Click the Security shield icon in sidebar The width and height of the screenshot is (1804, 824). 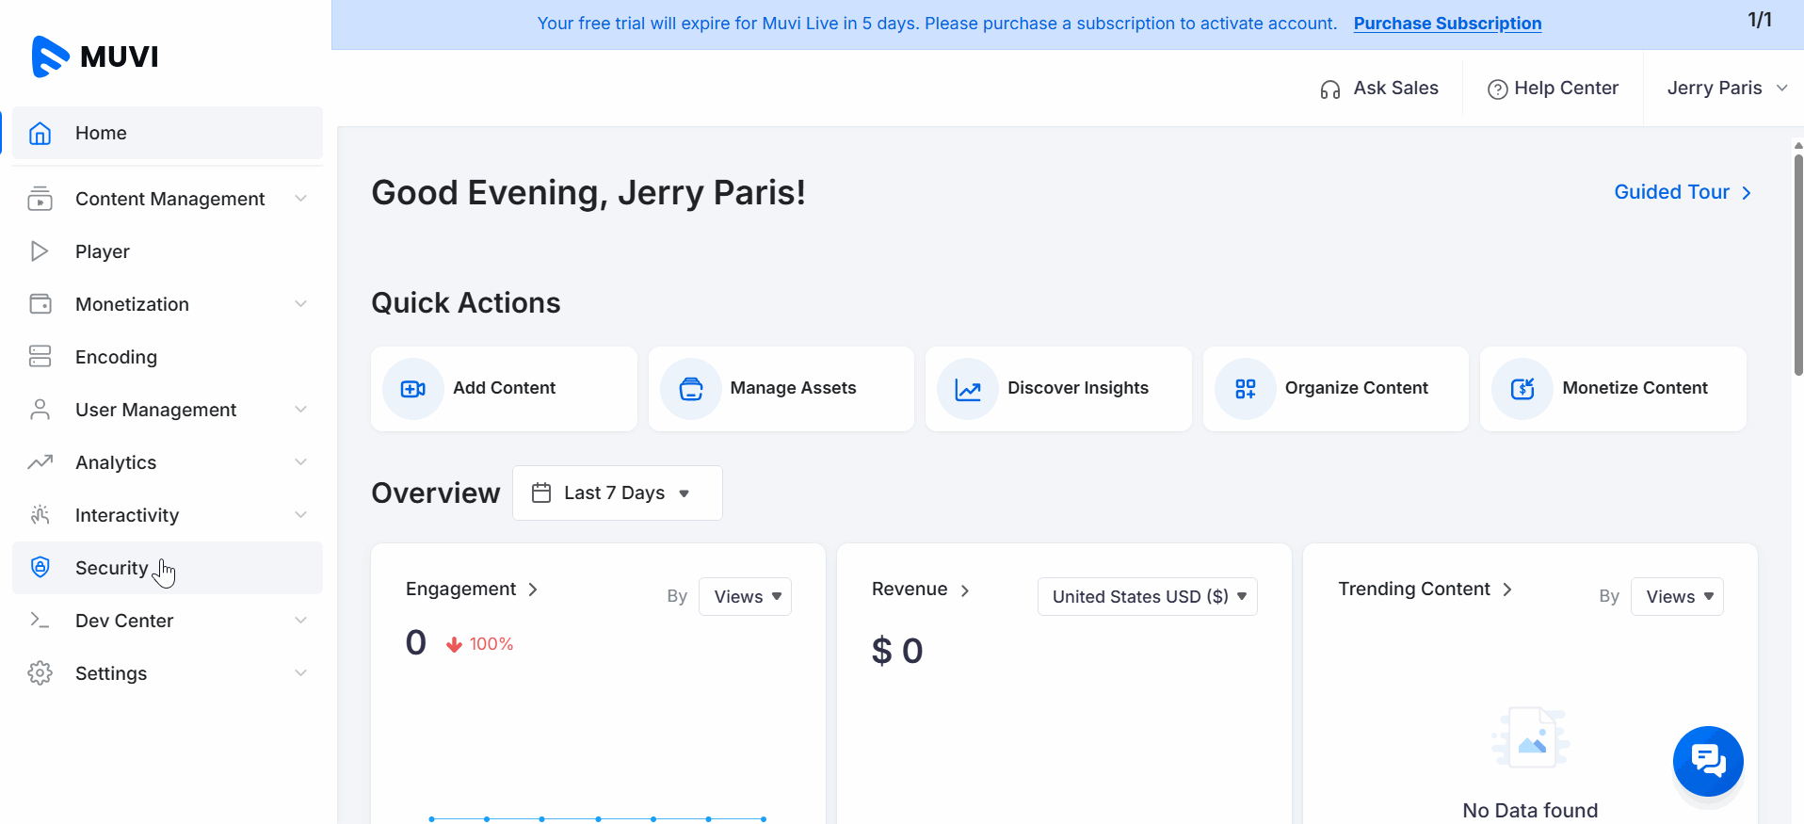point(40,567)
